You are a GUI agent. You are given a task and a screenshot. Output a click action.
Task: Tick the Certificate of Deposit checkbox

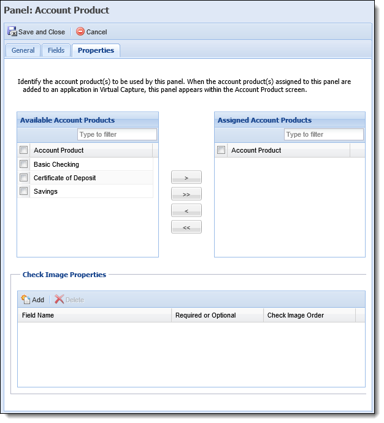[x=24, y=178]
